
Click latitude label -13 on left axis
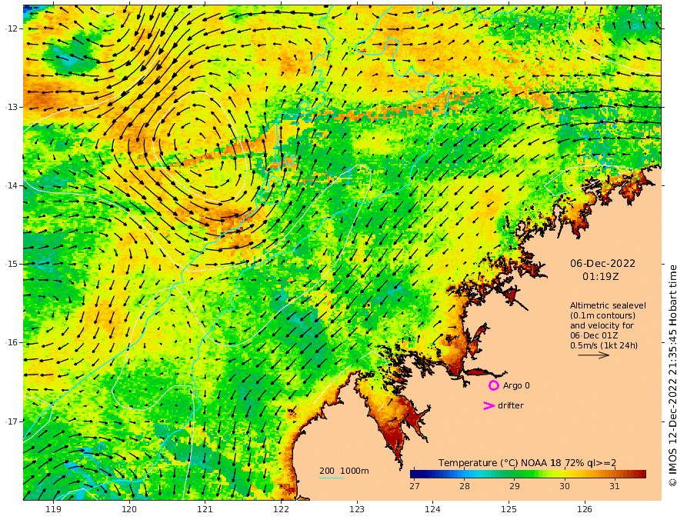pyautogui.click(x=11, y=107)
